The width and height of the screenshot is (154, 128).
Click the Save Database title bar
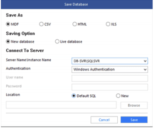coord(77,4)
